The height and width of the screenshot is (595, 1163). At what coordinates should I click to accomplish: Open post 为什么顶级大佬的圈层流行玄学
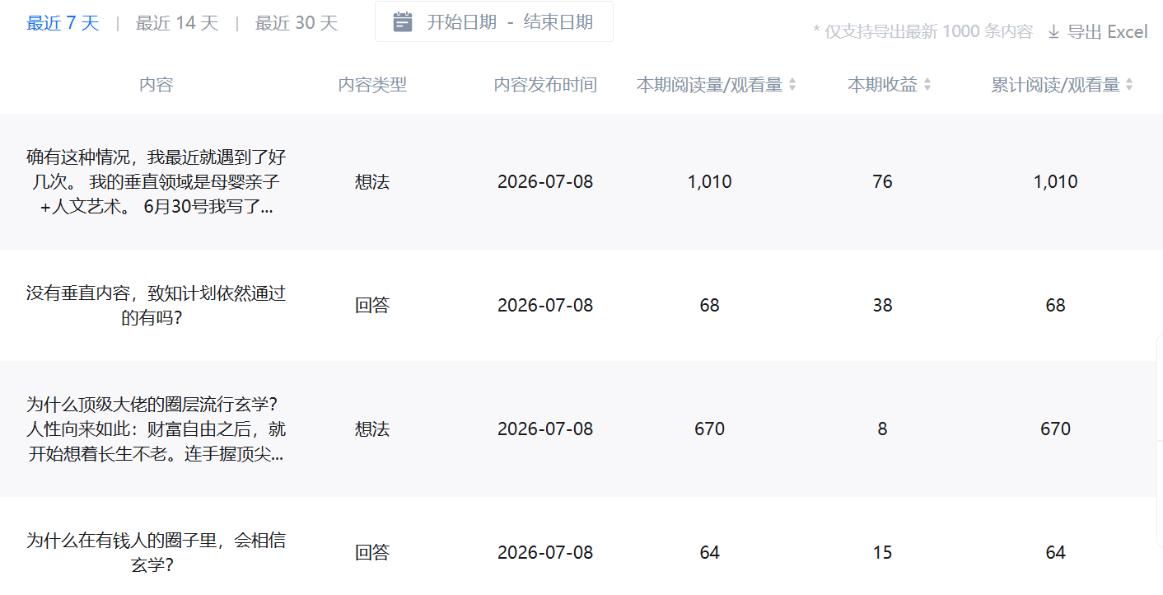(x=156, y=429)
